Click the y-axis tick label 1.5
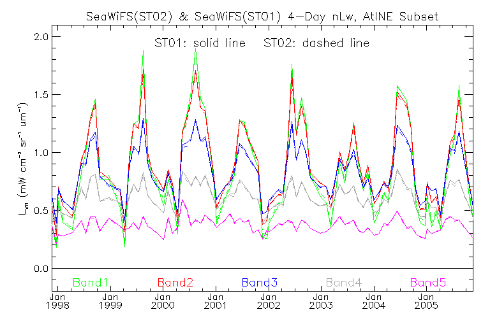 (41, 95)
